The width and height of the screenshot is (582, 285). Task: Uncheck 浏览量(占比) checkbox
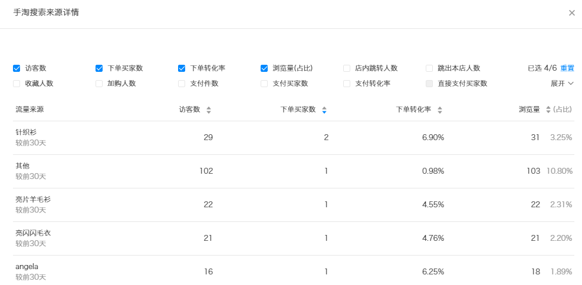point(264,68)
